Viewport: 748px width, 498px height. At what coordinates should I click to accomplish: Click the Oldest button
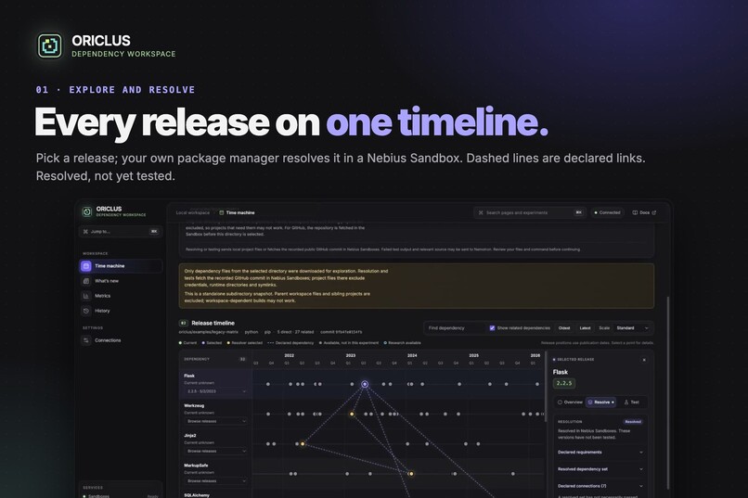[x=564, y=328]
